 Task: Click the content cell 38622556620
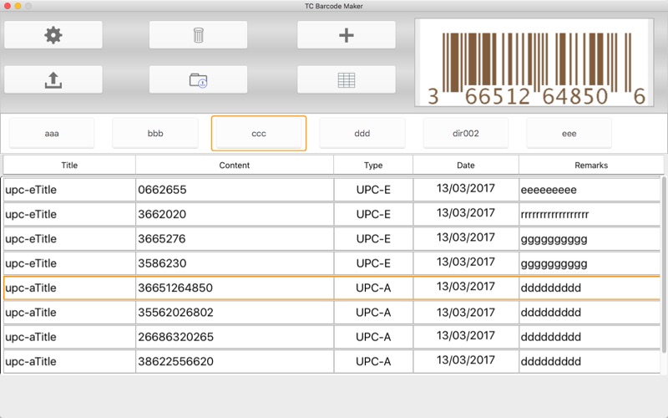point(235,362)
